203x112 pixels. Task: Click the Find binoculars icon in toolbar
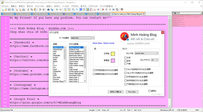click(x=48, y=10)
